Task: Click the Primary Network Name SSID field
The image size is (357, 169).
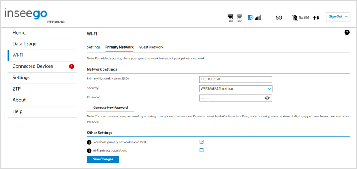Action: coord(235,79)
